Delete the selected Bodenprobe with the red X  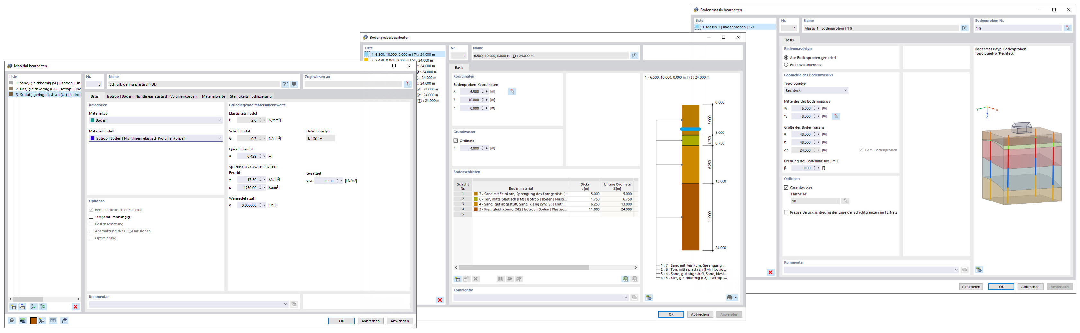[440, 300]
